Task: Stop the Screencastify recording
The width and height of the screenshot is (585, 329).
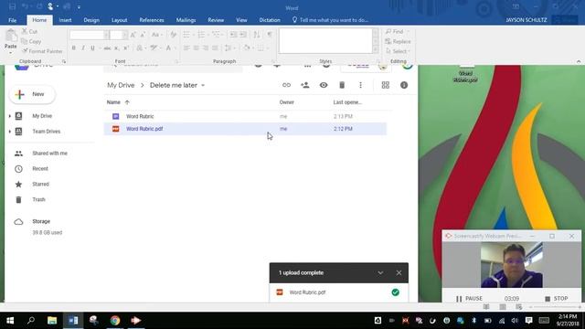Action: pyautogui.click(x=557, y=299)
